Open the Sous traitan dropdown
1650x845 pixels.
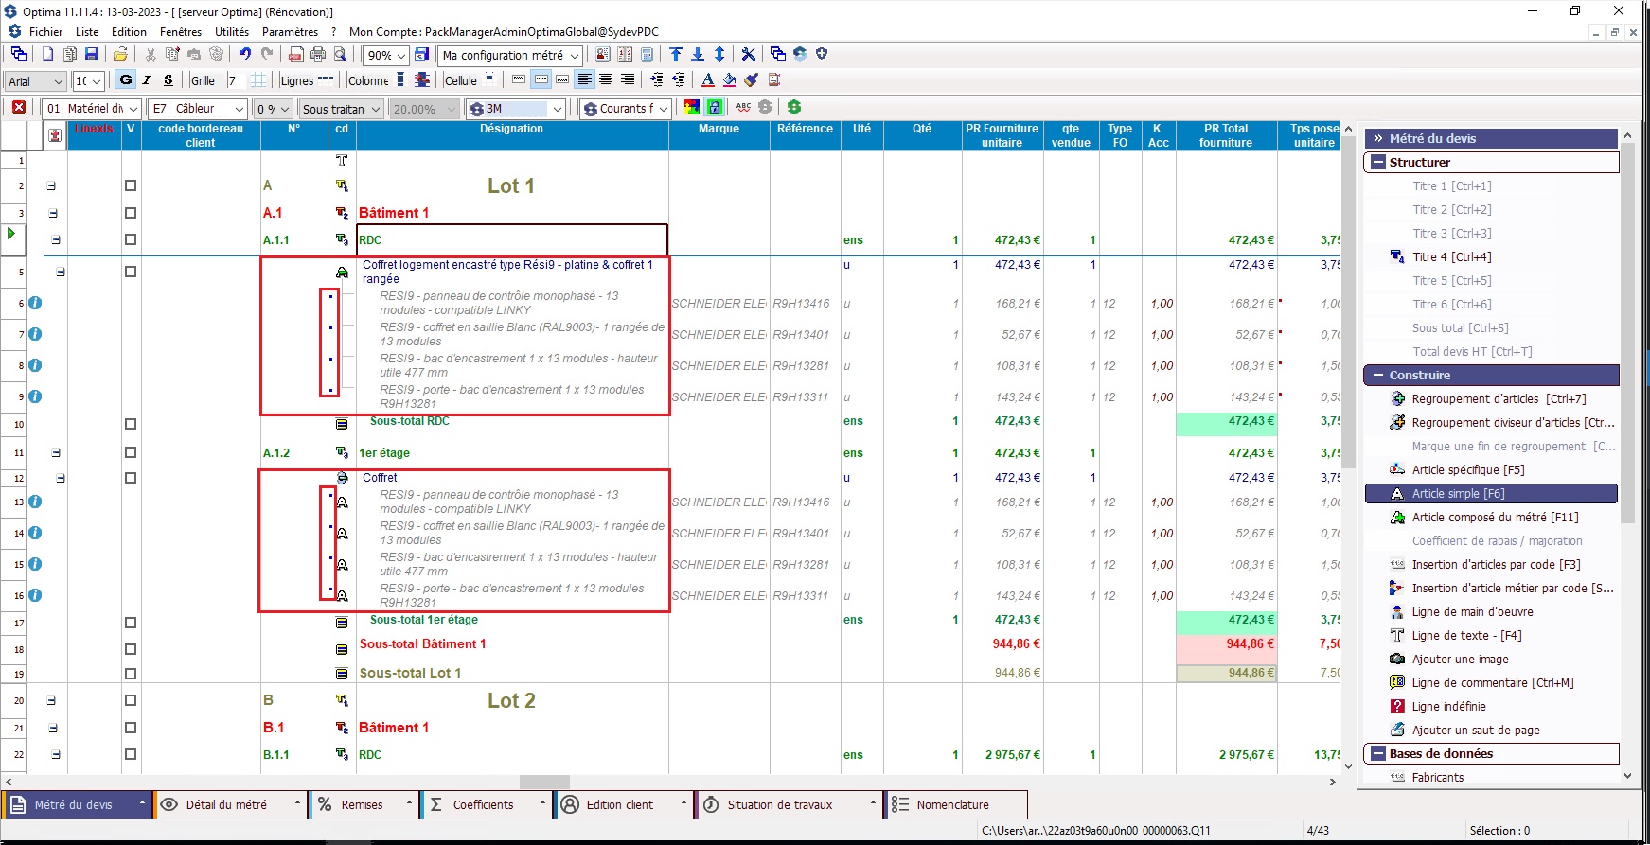(376, 109)
